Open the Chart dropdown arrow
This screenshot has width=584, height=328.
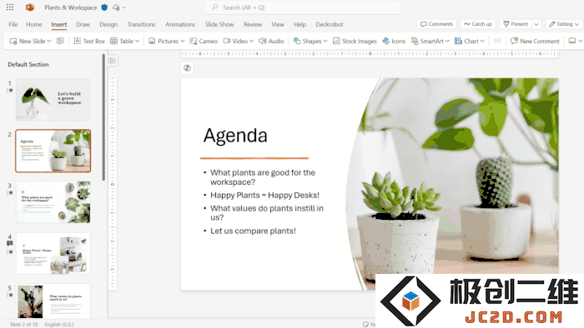point(482,41)
